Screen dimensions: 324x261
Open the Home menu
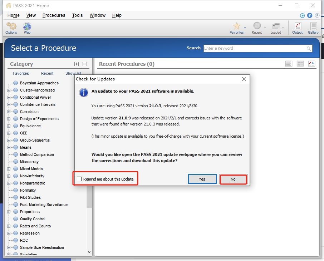[x=14, y=15]
